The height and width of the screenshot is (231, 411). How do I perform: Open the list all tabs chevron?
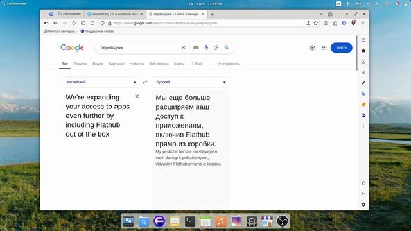point(321,14)
